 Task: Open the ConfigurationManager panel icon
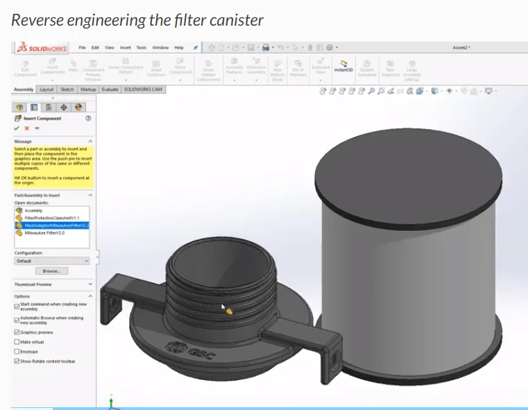point(49,108)
